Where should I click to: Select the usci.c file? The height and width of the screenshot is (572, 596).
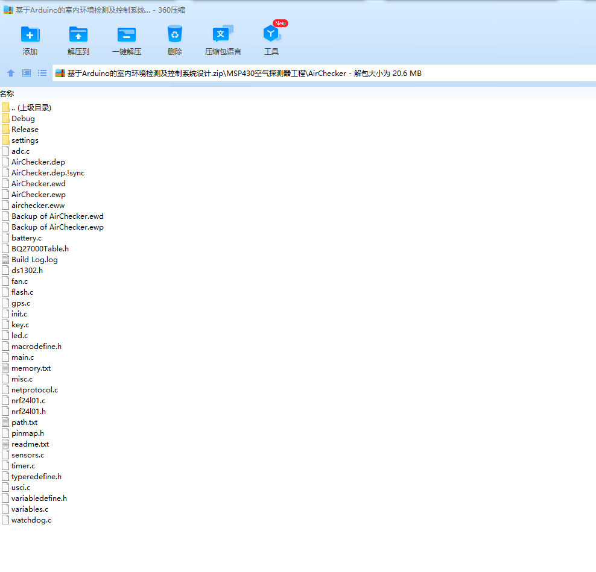coord(16,488)
